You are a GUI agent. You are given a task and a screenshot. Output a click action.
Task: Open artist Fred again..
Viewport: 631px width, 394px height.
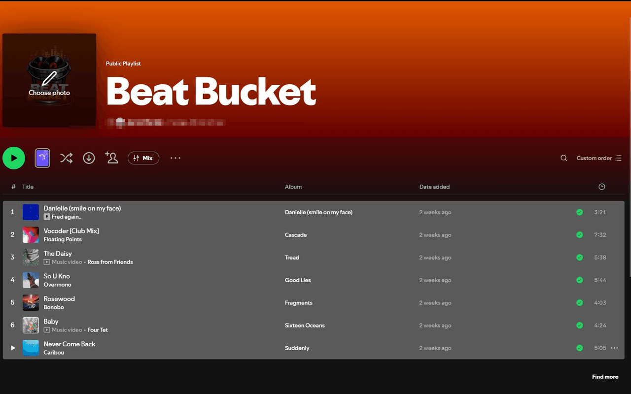[67, 217]
